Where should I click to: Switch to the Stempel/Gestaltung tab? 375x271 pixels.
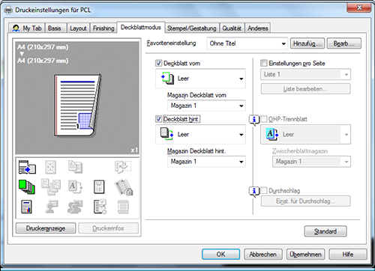coord(192,28)
